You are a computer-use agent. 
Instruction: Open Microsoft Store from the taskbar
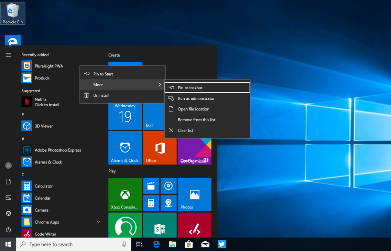coord(189,244)
